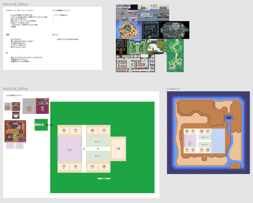Select bullet みんなが気軽に立ち話できる
This screenshot has height=203, width=253.
tap(22, 15)
